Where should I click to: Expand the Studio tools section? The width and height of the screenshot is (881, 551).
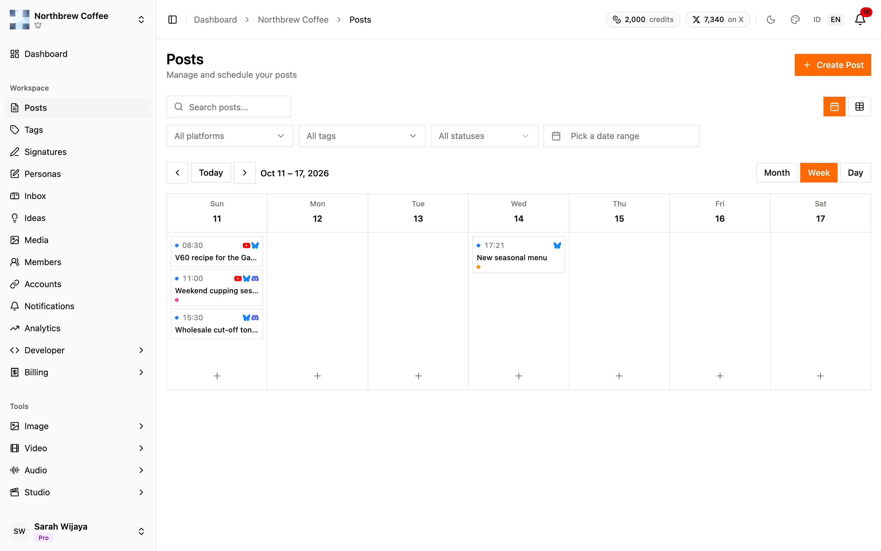click(78, 492)
